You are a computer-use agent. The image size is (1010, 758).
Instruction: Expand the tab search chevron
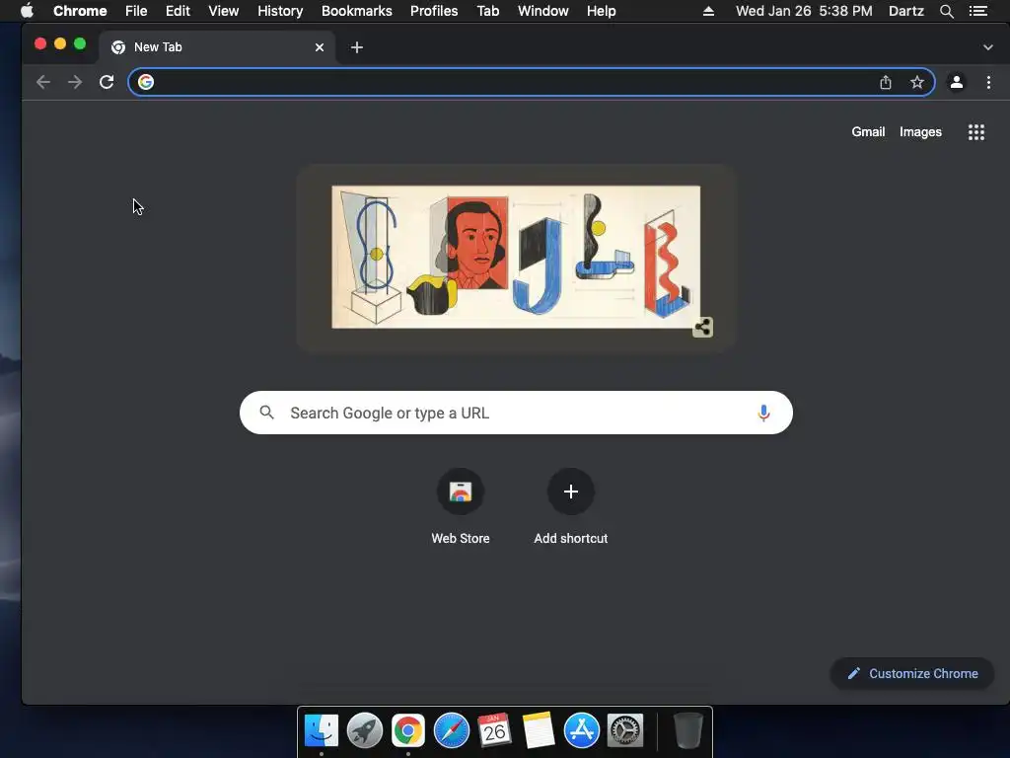pyautogui.click(x=988, y=47)
